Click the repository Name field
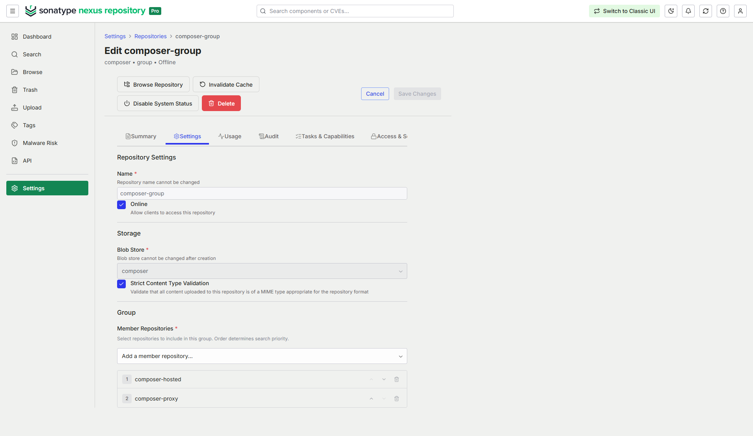The width and height of the screenshot is (753, 436). 262,193
